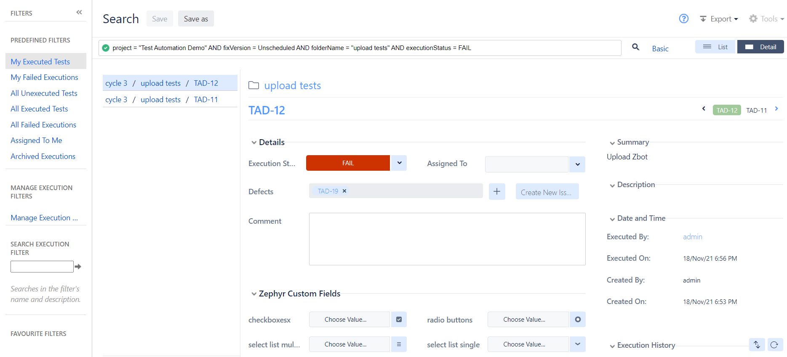
Task: Switch to Detail view
Action: tap(760, 47)
